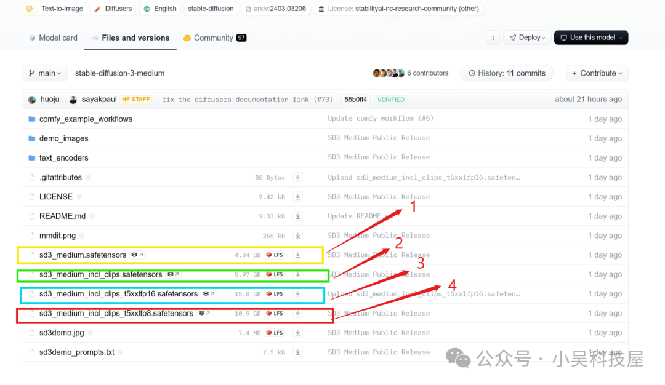Download the t5xxlfp16 safetensors file

pos(298,294)
